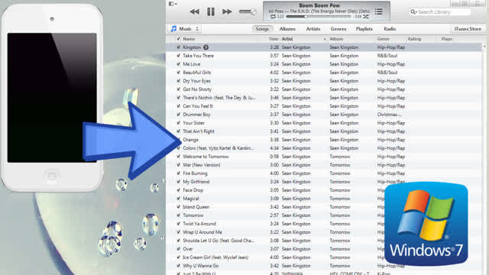Click the vertical scrollbar of the song list
The height and width of the screenshot is (275, 489).
point(484,159)
